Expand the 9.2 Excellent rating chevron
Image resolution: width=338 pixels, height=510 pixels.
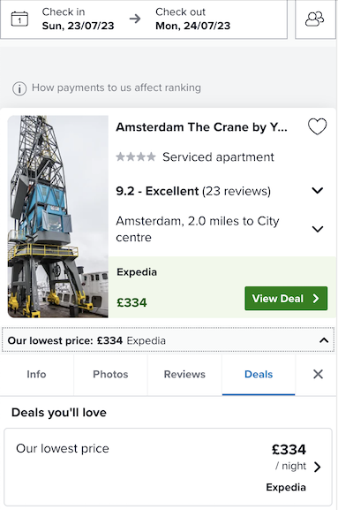point(317,190)
